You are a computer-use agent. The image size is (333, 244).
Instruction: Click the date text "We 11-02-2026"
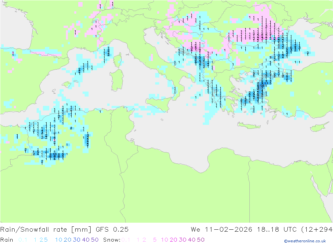(221, 230)
